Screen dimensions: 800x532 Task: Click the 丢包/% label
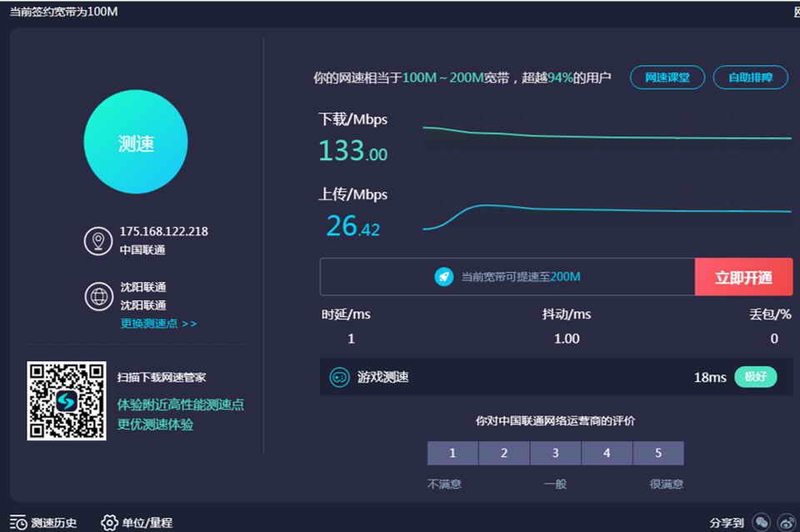point(770,314)
